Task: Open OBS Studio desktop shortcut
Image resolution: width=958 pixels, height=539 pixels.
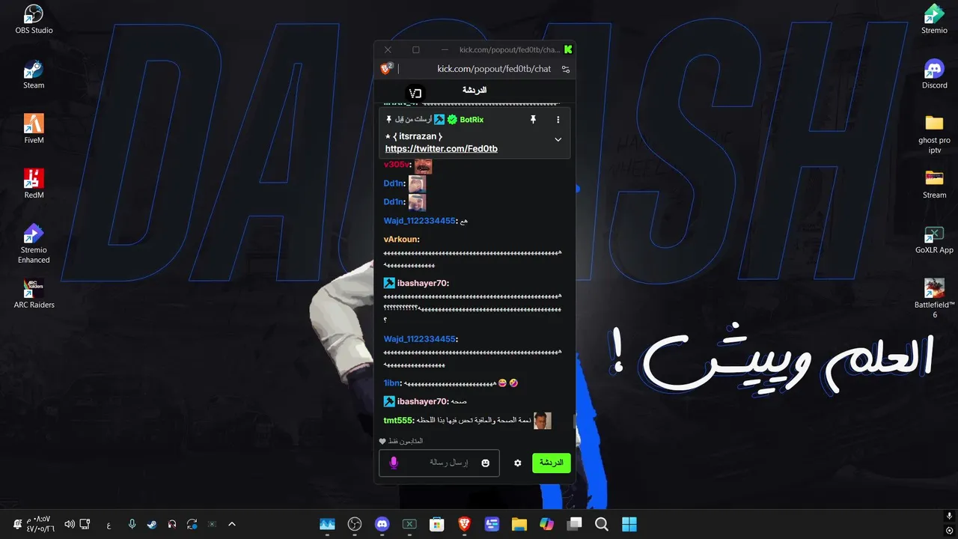Action: (x=34, y=20)
